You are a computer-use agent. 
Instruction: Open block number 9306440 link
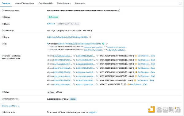click(x=51, y=24)
